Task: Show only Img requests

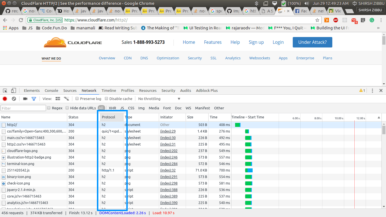Action: 141,108
